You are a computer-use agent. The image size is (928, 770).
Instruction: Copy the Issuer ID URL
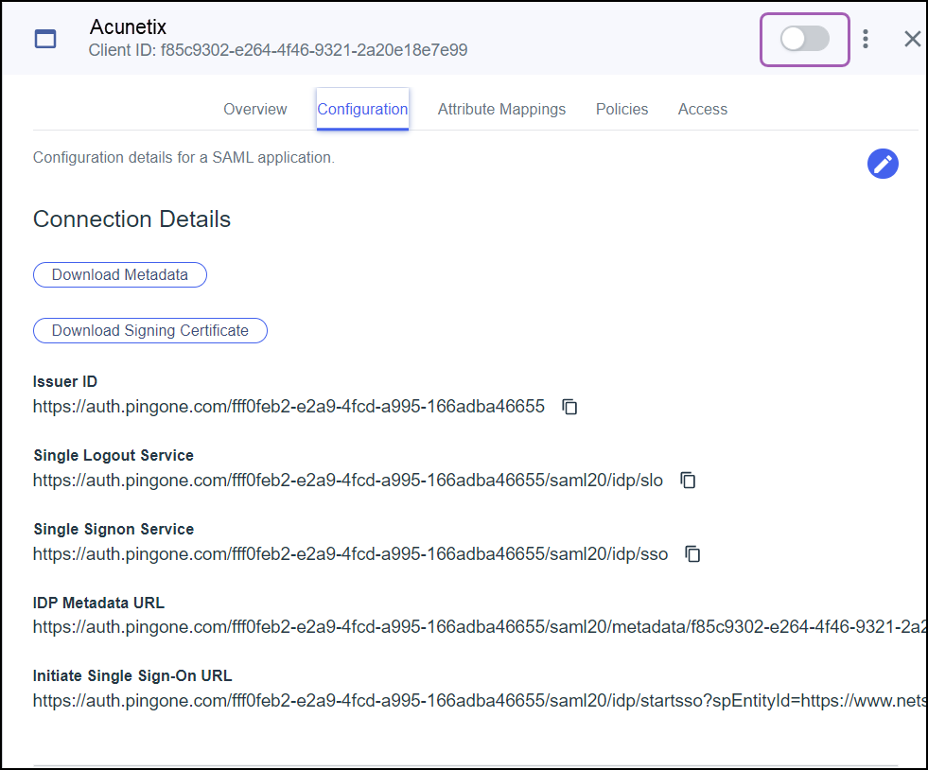569,407
